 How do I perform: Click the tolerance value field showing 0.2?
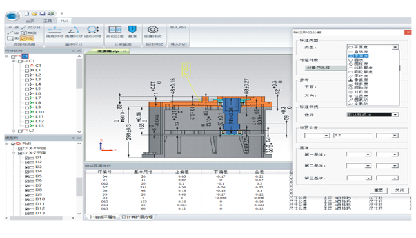[353, 135]
